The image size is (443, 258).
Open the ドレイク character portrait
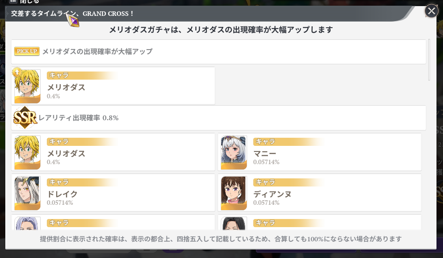click(x=27, y=193)
